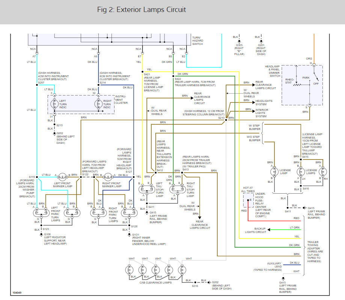The height and width of the screenshot is (300, 345).
Task: Click the S210 splice label
Action: [221, 118]
